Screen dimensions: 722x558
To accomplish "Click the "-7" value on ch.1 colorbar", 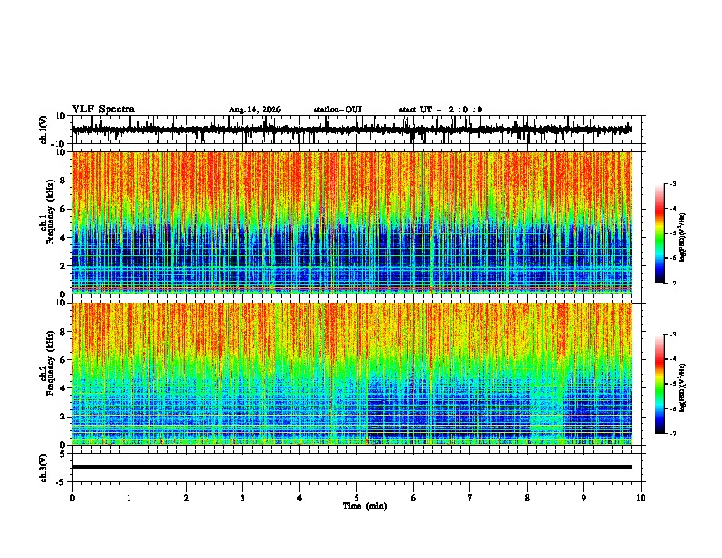I will click(673, 283).
